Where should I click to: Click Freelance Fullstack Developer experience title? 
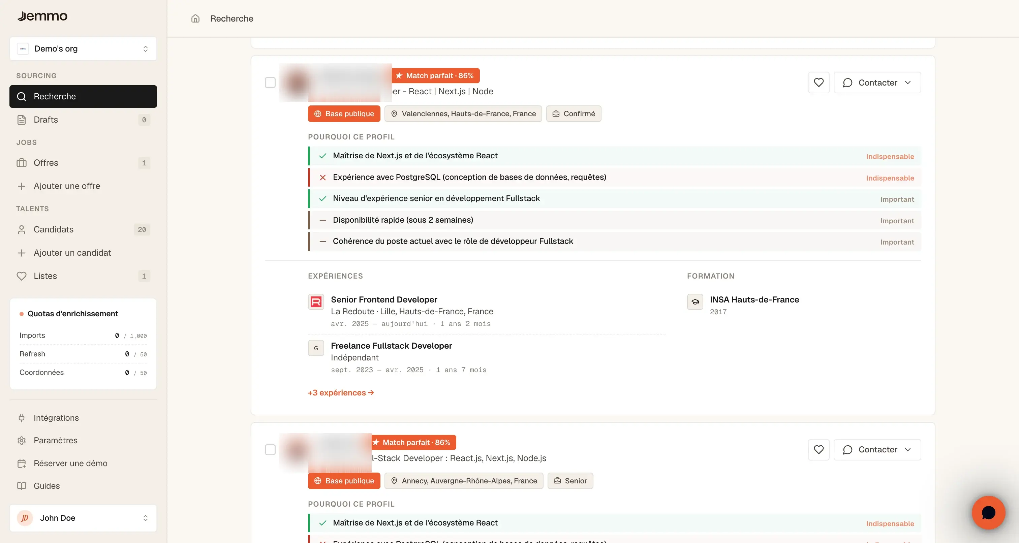click(x=391, y=346)
